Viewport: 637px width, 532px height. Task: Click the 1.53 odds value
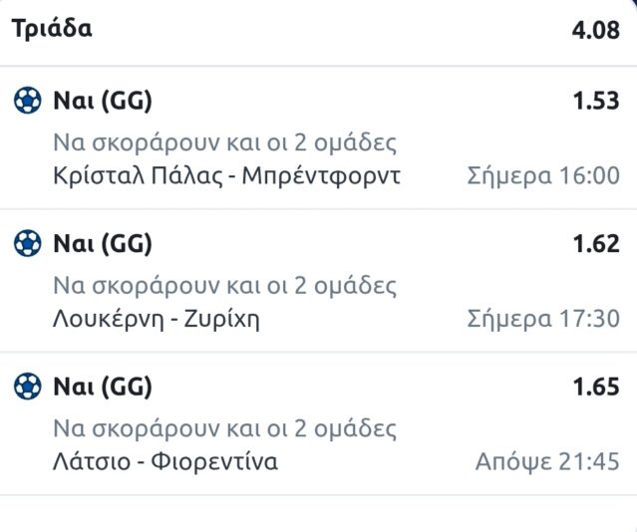click(595, 101)
